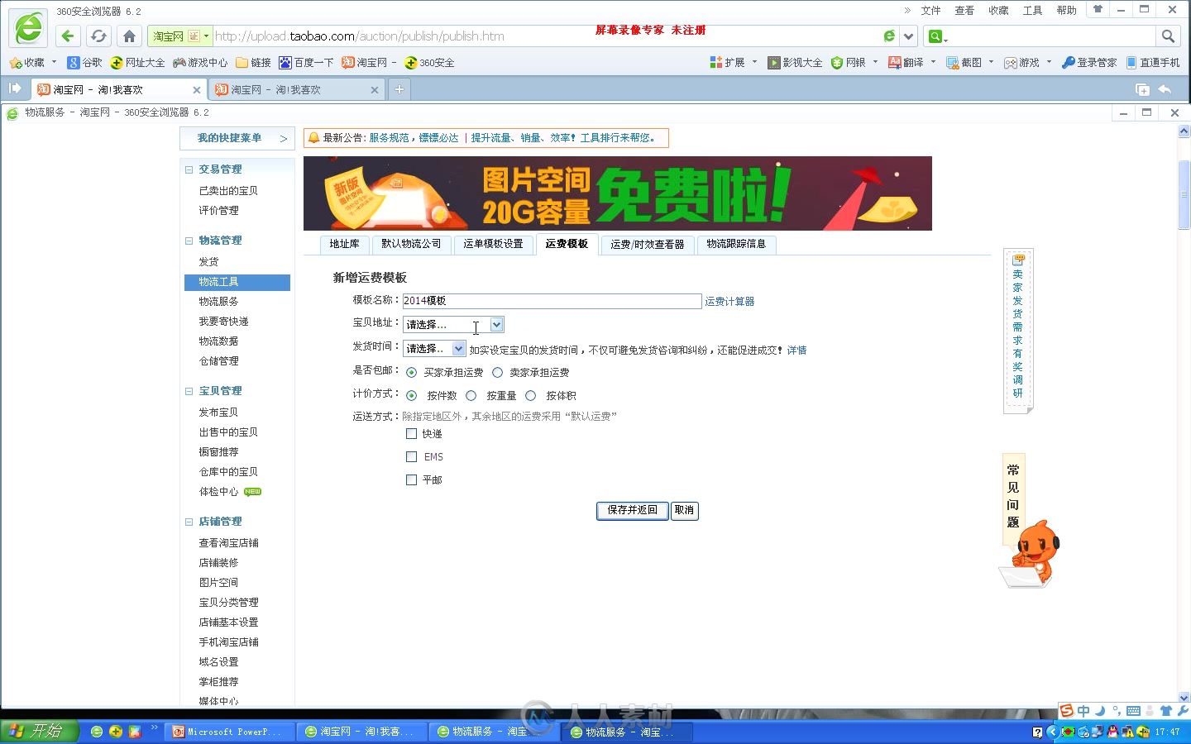Click the page vertical scrollbar thumb

pyautogui.click(x=1184, y=194)
